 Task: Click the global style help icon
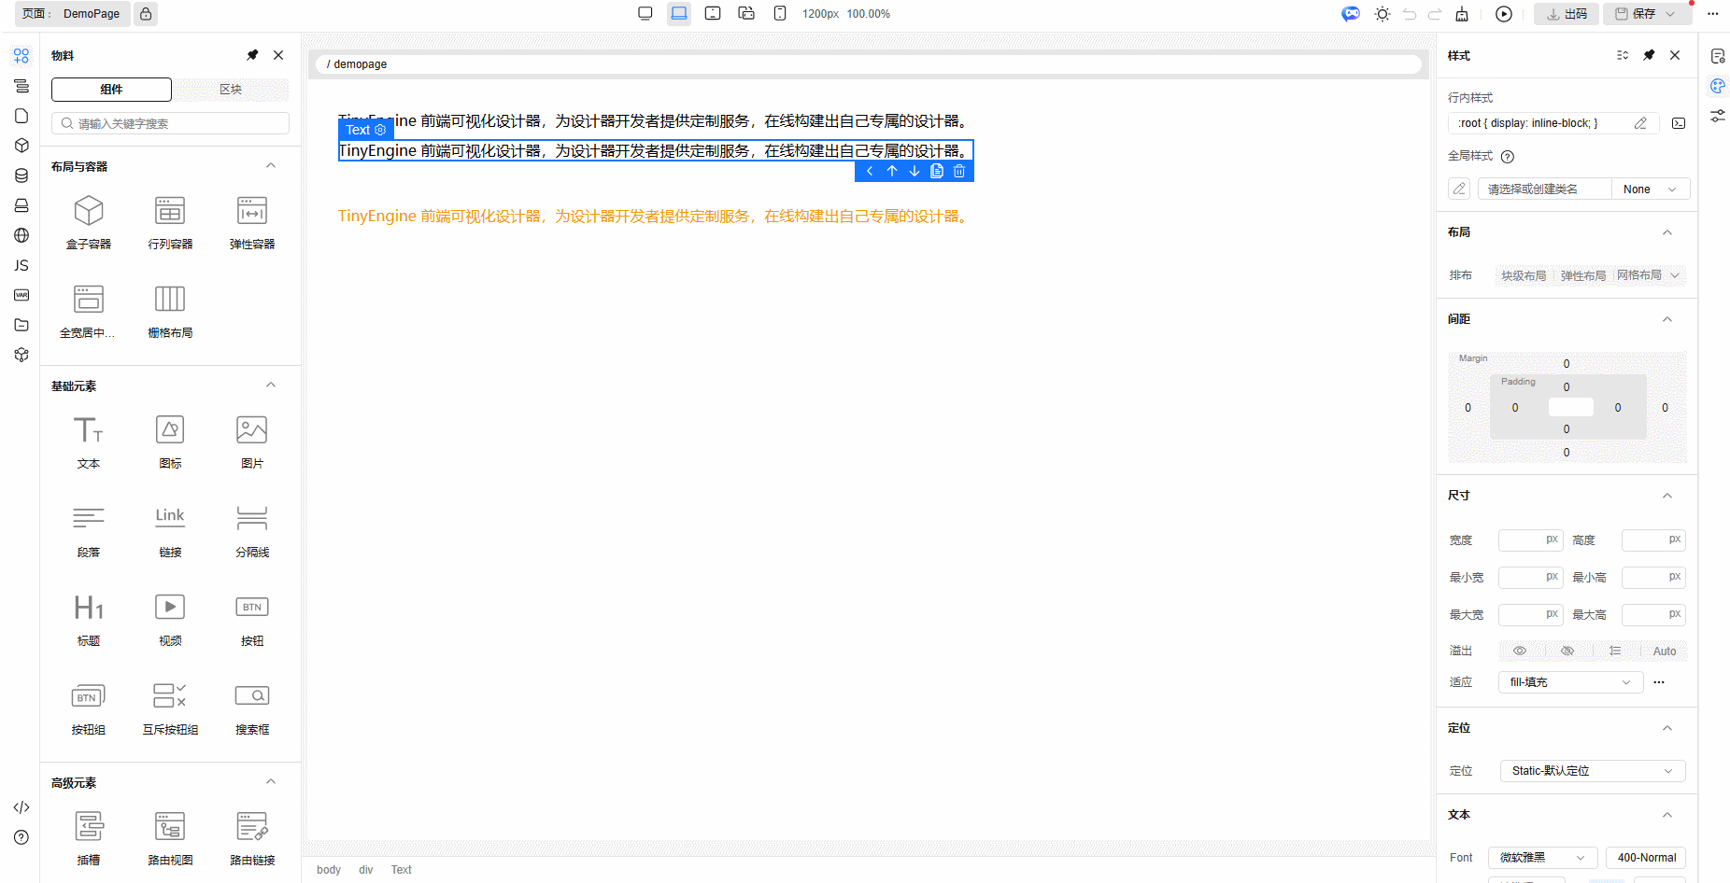coord(1508,157)
